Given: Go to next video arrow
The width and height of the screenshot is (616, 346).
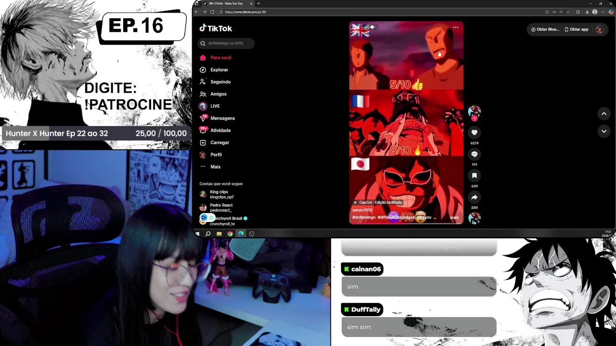Looking at the screenshot, I should (603, 131).
